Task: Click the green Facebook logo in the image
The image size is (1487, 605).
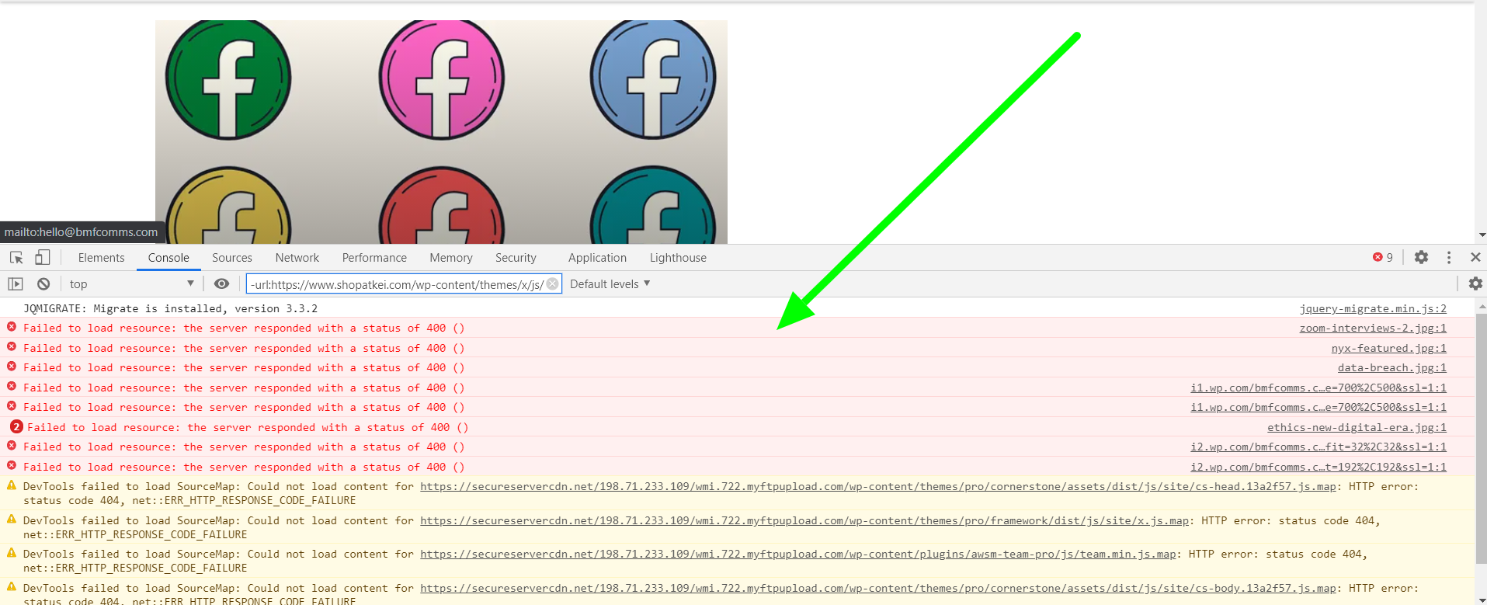Action: (228, 78)
